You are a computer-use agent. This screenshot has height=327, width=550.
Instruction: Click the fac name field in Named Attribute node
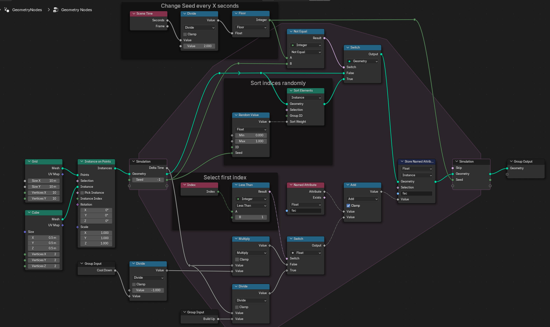pos(306,211)
